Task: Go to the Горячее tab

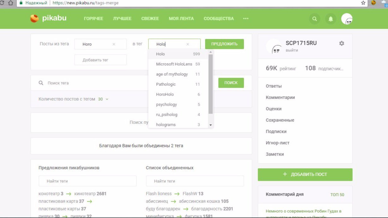Action: [93, 19]
